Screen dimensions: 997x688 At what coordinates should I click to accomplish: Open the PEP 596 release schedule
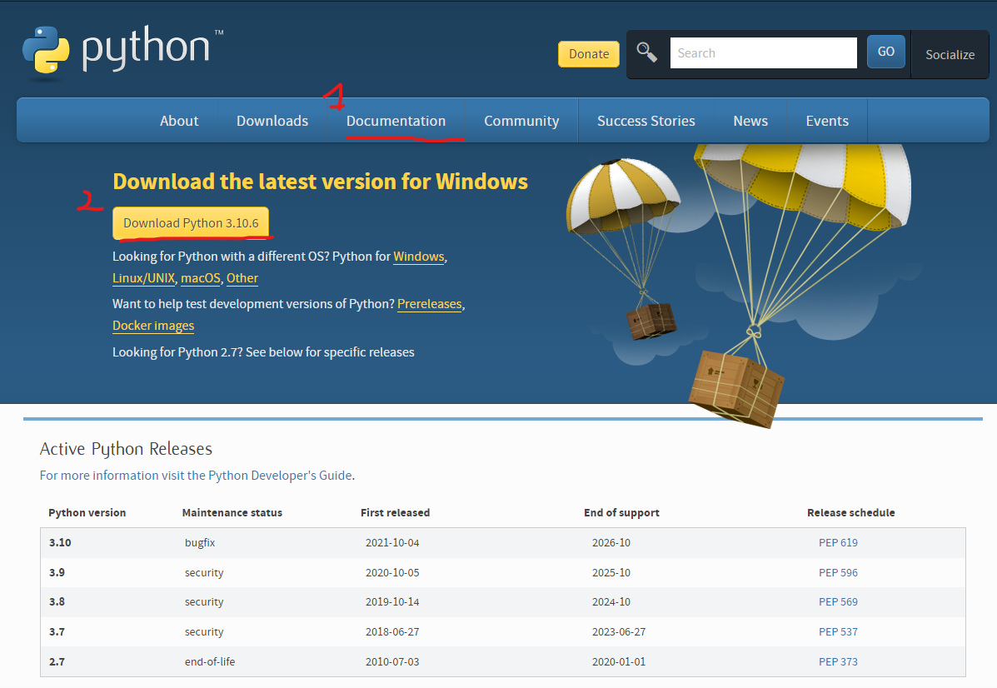[838, 572]
